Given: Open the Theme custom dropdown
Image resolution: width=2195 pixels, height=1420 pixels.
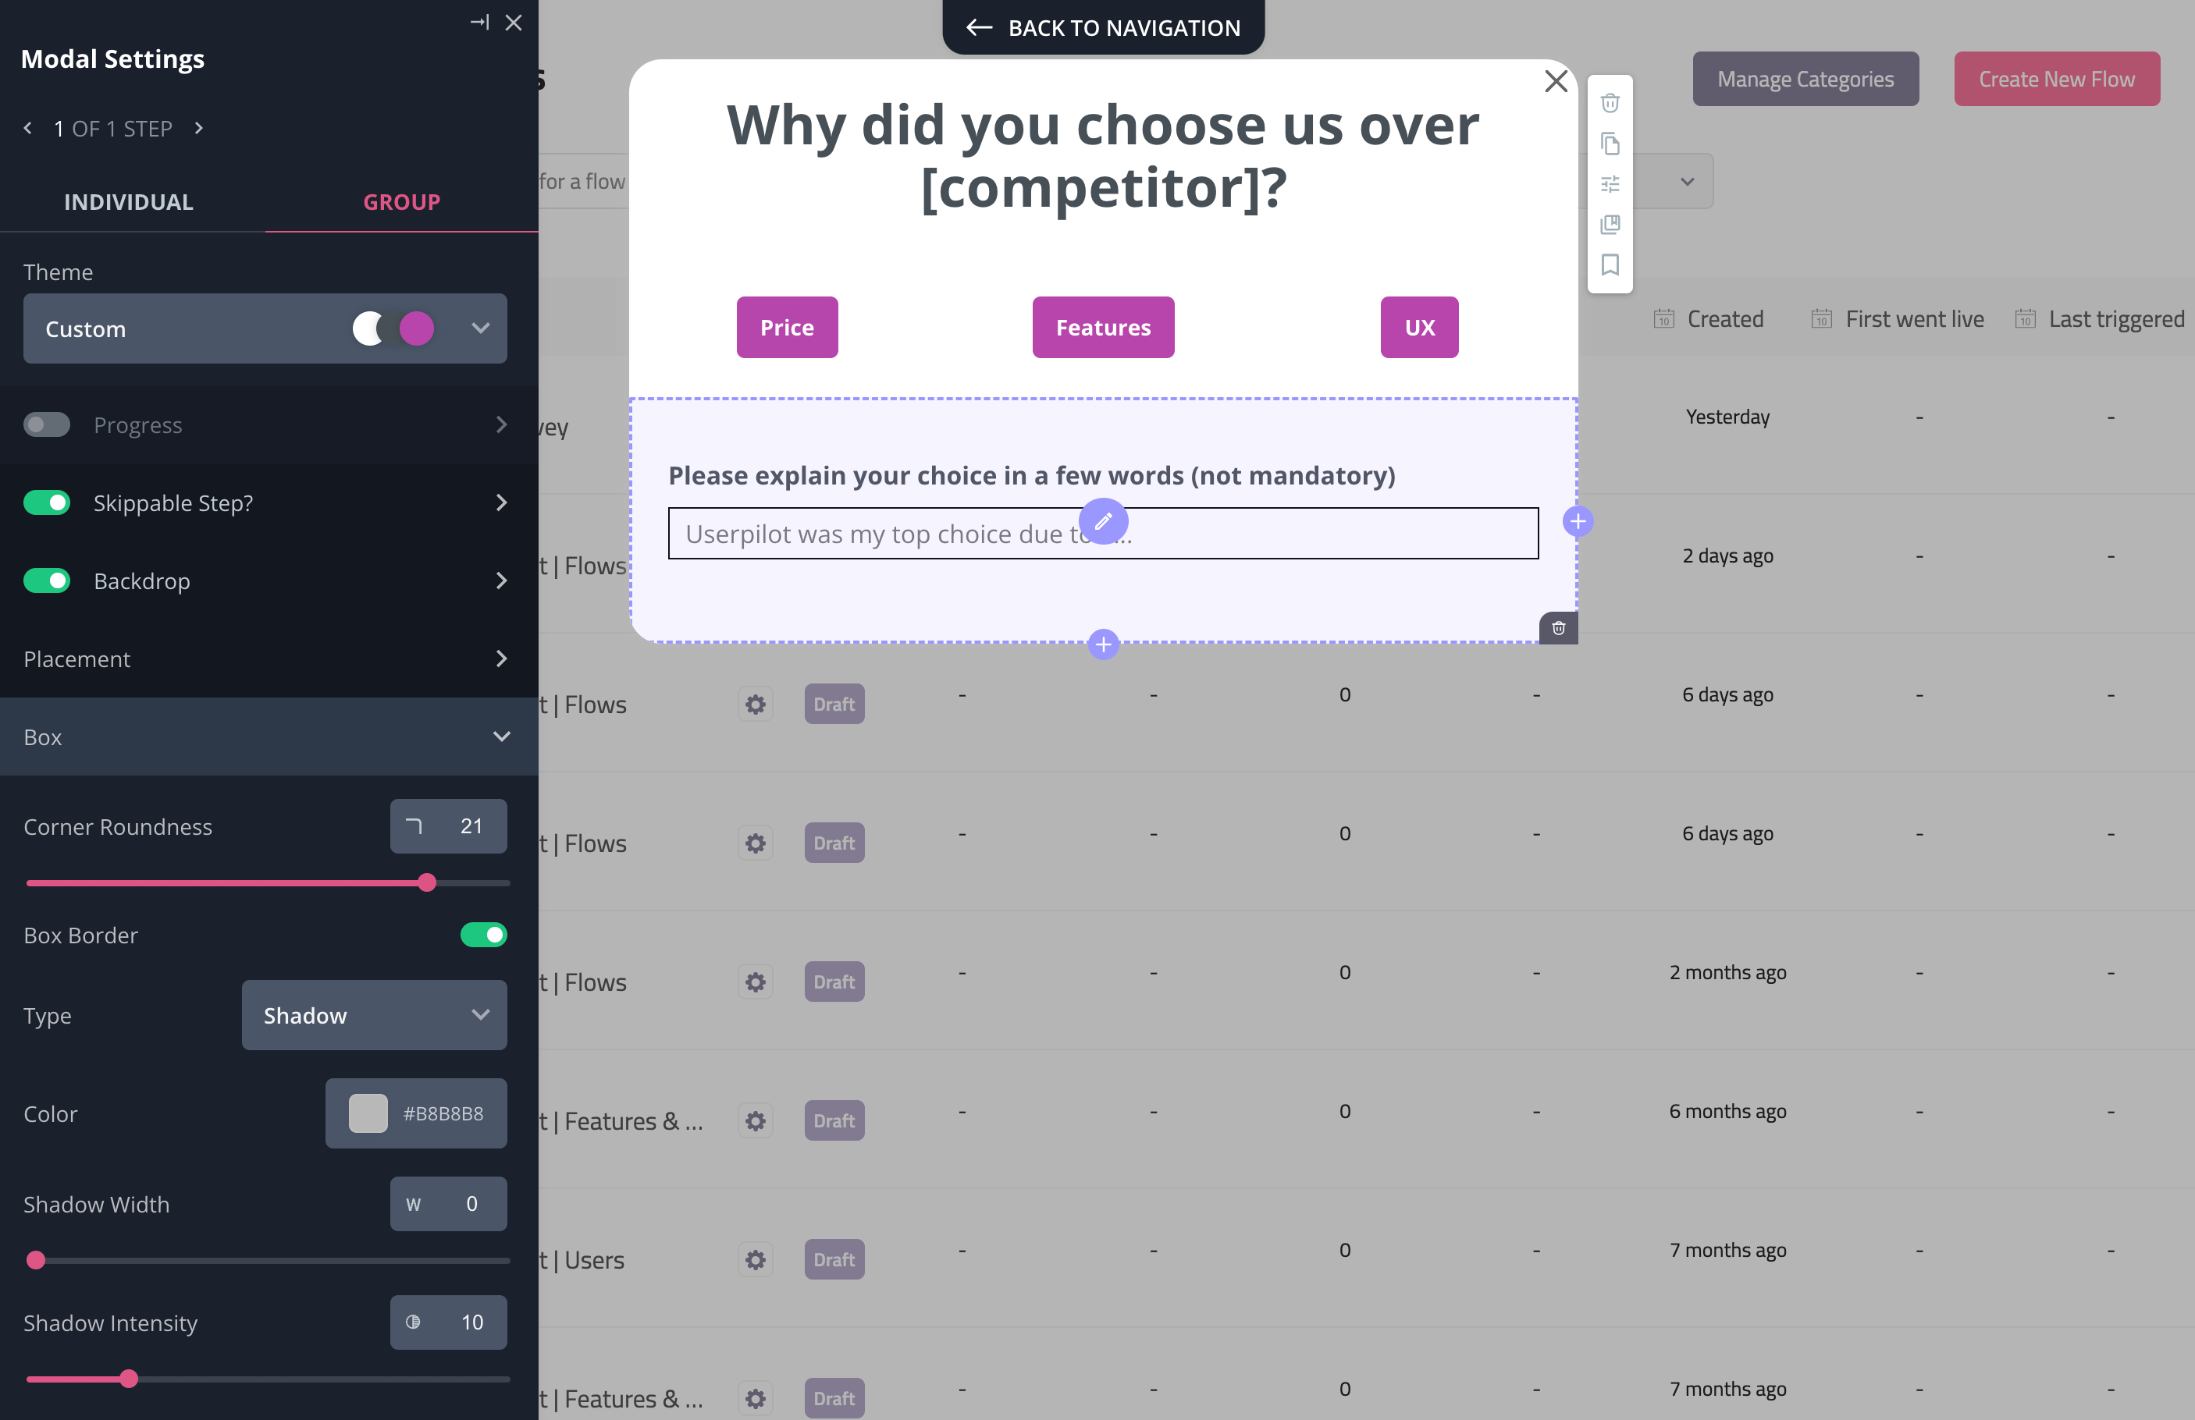Looking at the screenshot, I should pyautogui.click(x=477, y=328).
